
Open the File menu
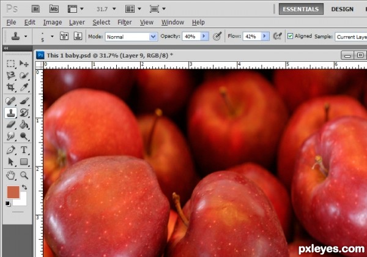(11, 23)
